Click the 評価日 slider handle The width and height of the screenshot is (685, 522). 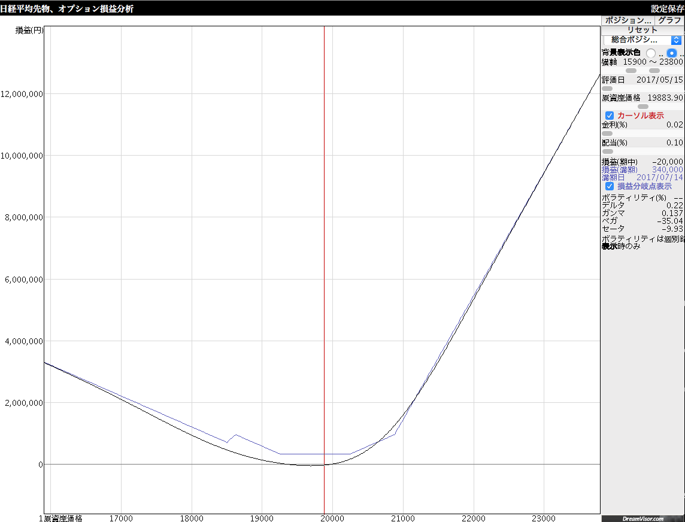coord(607,89)
